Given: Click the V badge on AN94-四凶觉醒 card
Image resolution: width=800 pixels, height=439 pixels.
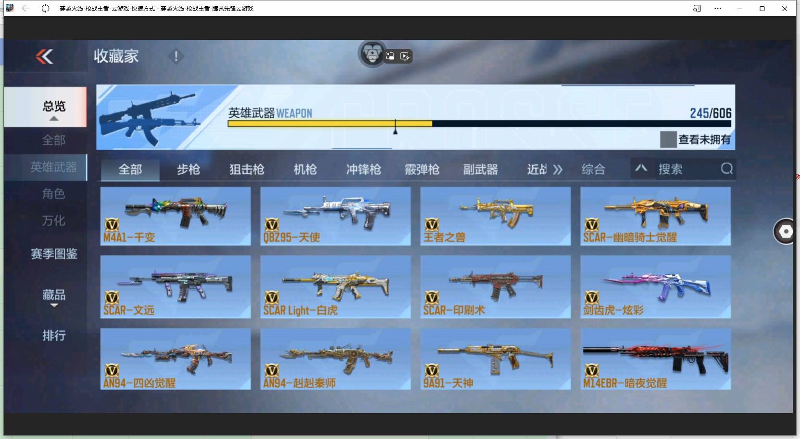Looking at the screenshot, I should pyautogui.click(x=112, y=370).
